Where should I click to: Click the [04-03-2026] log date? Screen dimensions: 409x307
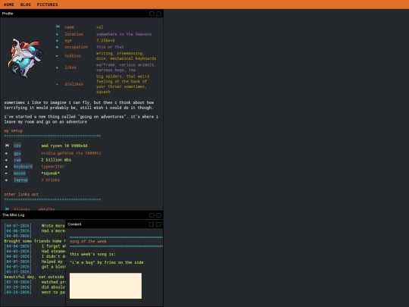tap(17, 252)
